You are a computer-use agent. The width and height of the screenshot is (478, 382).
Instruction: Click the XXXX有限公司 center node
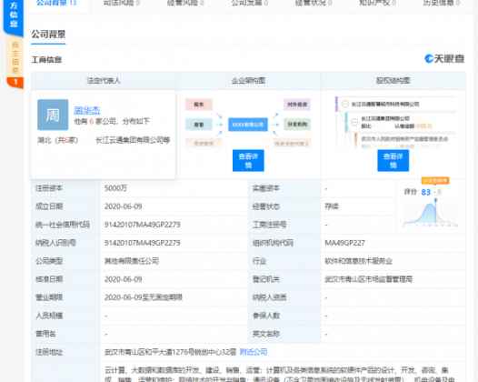pyautogui.click(x=248, y=125)
